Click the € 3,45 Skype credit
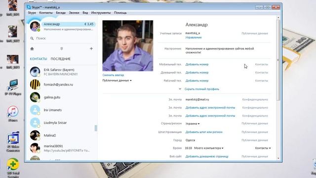 click(89, 24)
